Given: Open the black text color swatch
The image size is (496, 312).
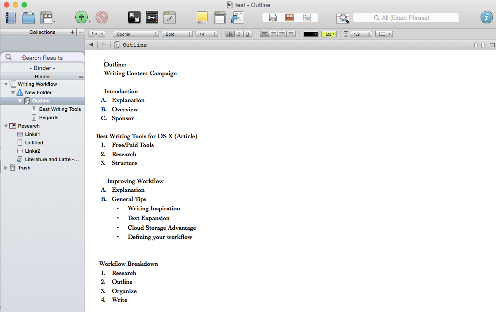Looking at the screenshot, I should (310, 34).
